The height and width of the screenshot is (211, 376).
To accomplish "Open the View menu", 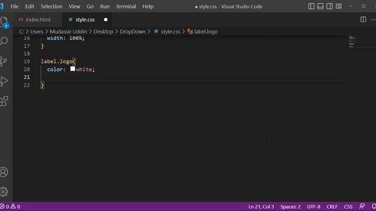I will pos(75,6).
